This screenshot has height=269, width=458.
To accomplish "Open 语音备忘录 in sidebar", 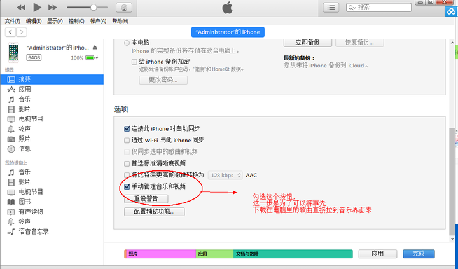I will pyautogui.click(x=52, y=231).
